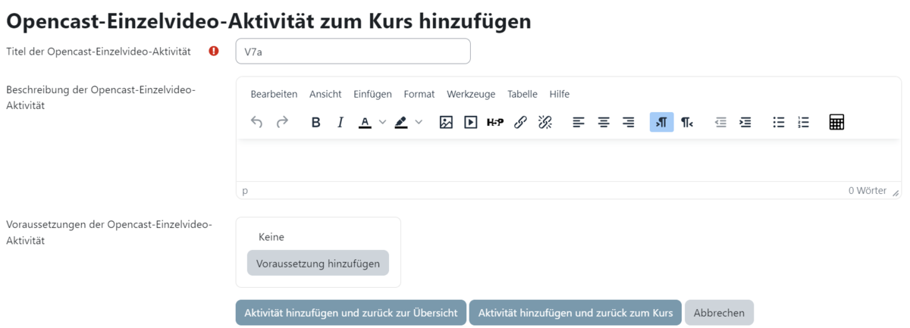Viewport: 910px width, 328px height.
Task: Click Aktivität hinzufügen und zurück zum Kurs
Action: point(575,313)
